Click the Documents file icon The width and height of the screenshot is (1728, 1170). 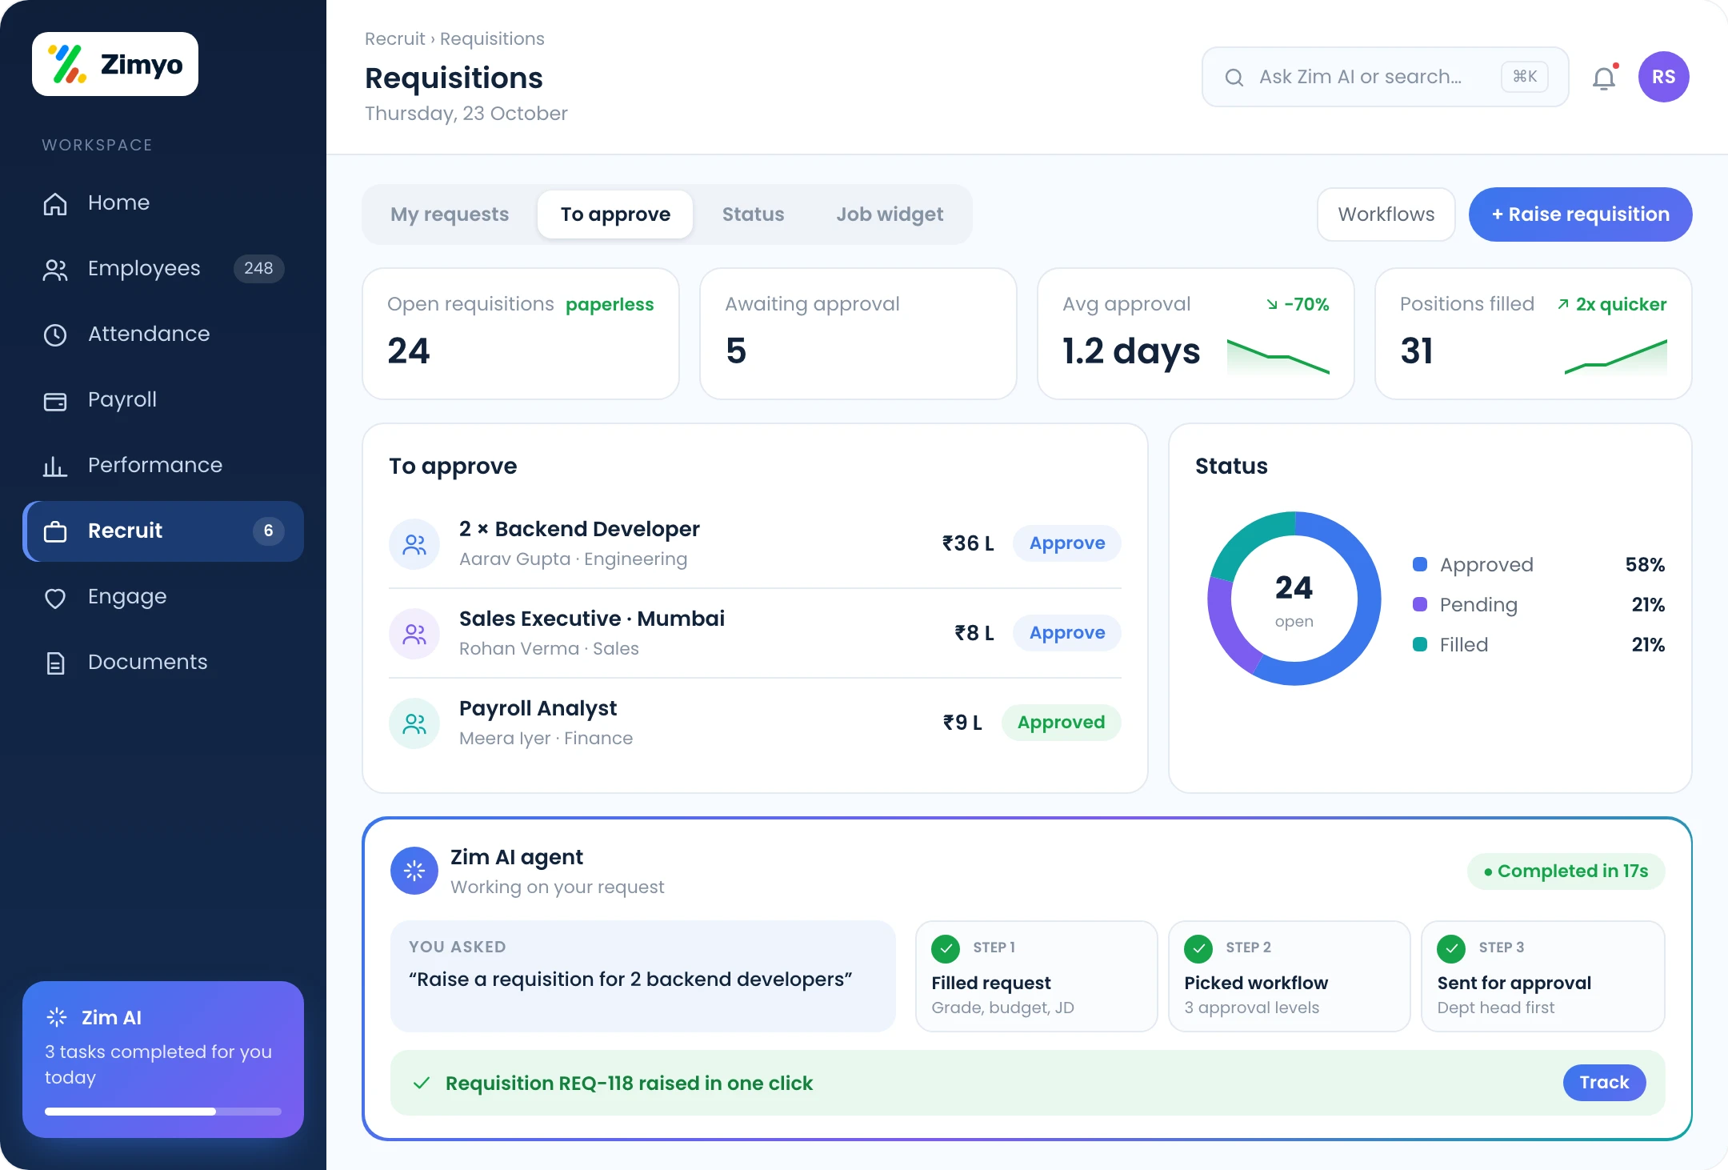click(55, 663)
